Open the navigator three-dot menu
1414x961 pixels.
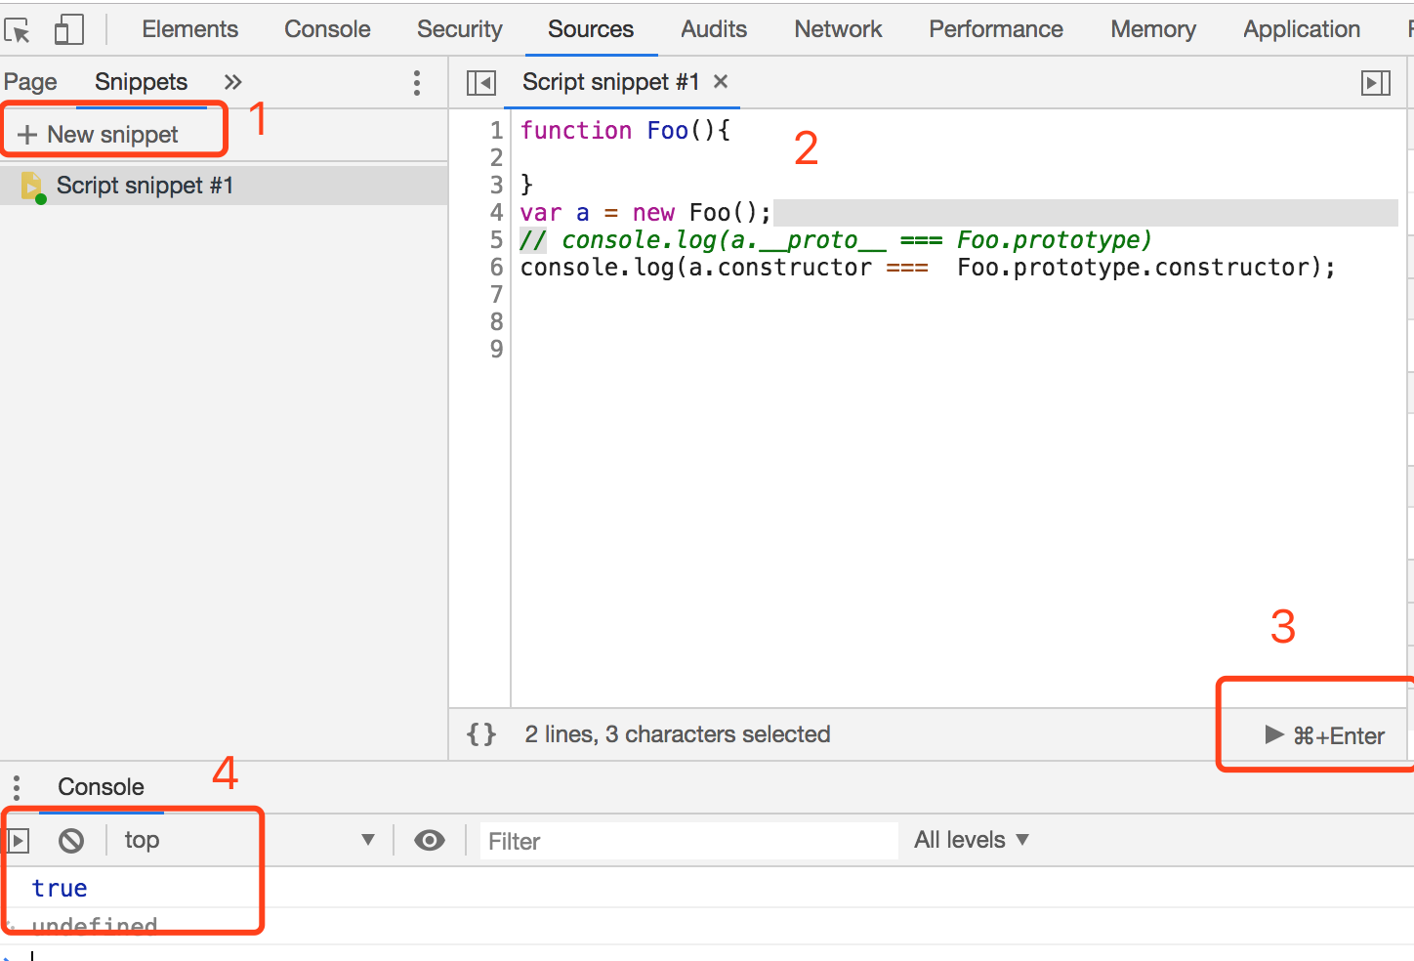pos(417,83)
